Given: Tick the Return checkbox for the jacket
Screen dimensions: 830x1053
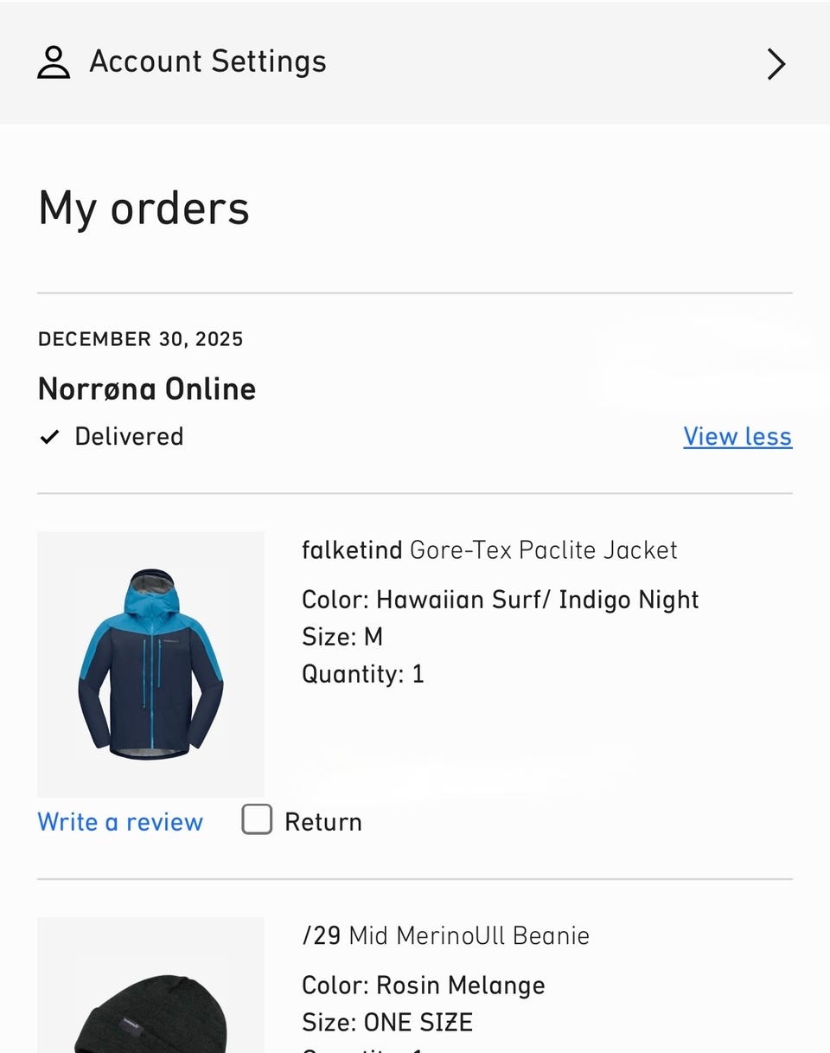Looking at the screenshot, I should click(x=257, y=819).
